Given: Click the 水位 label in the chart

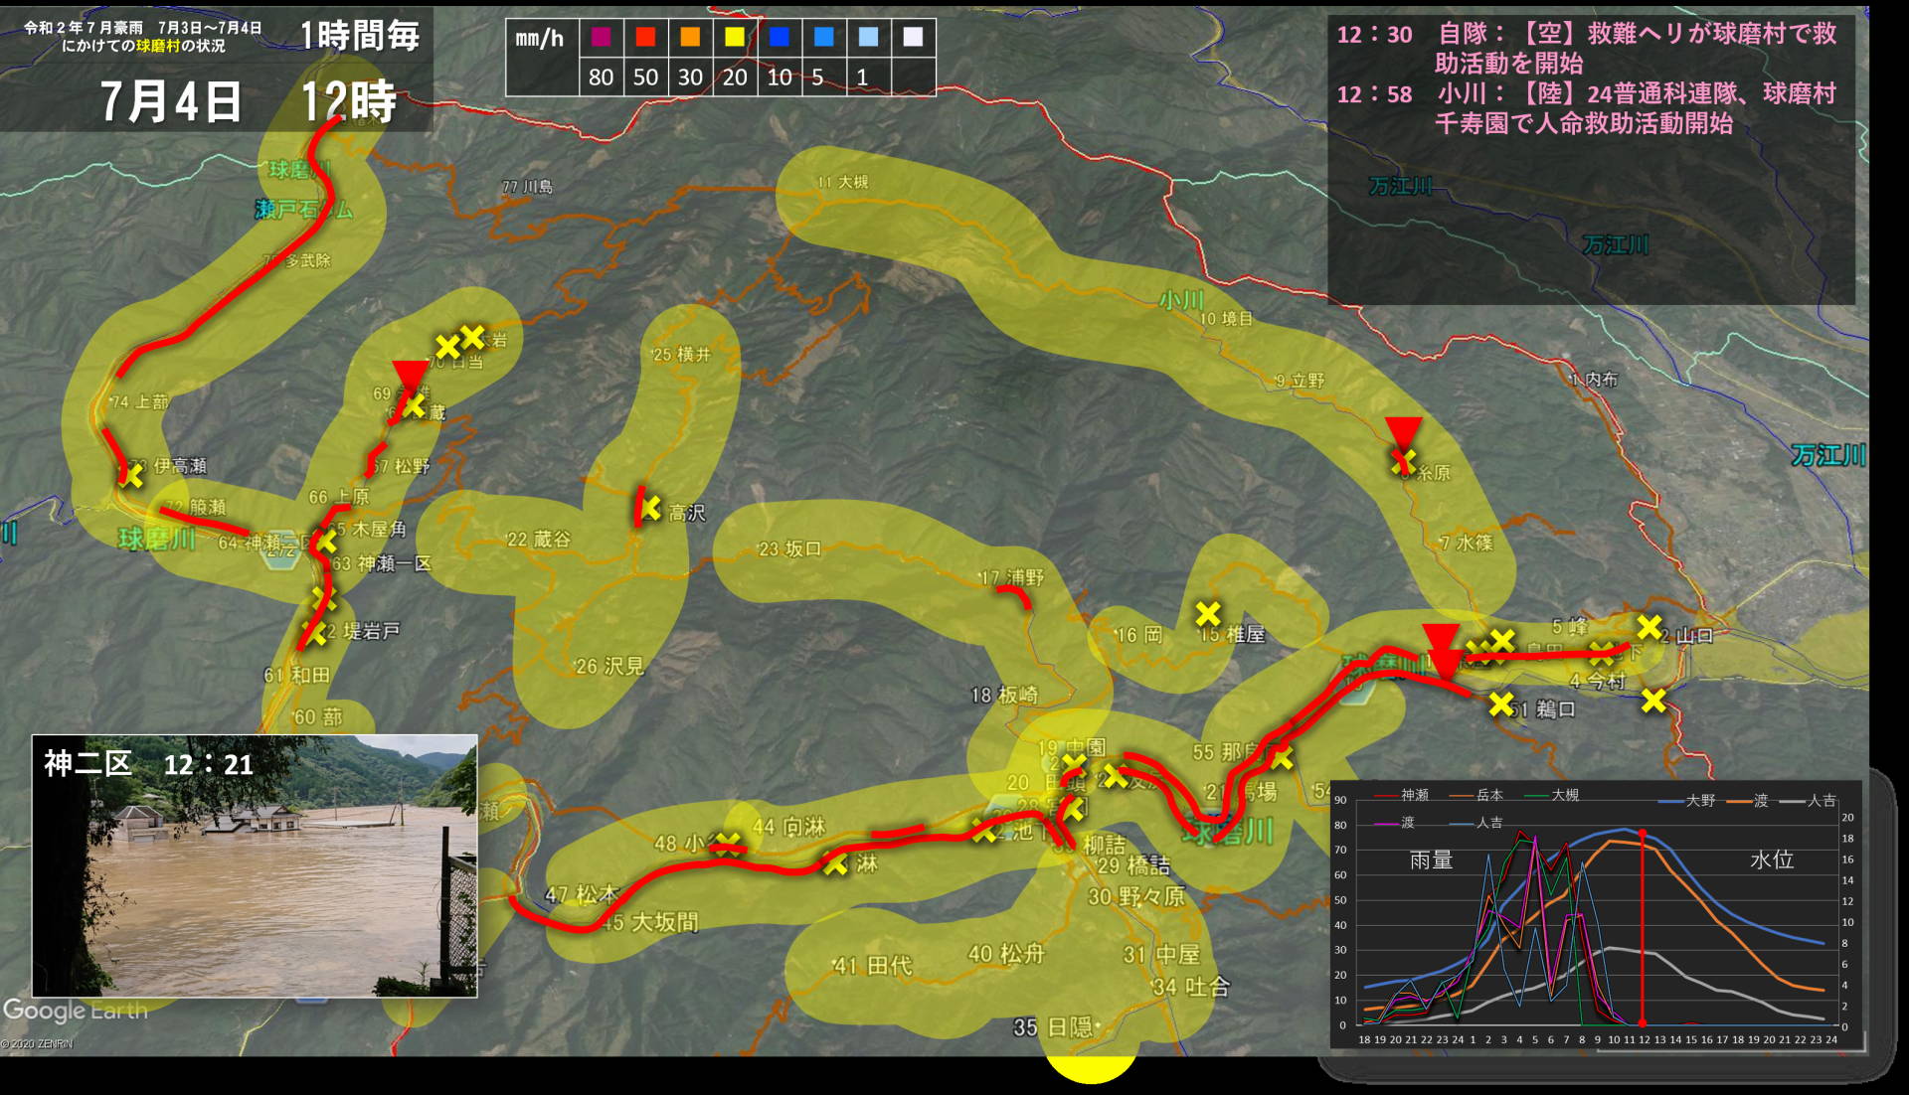Looking at the screenshot, I should point(1772,860).
